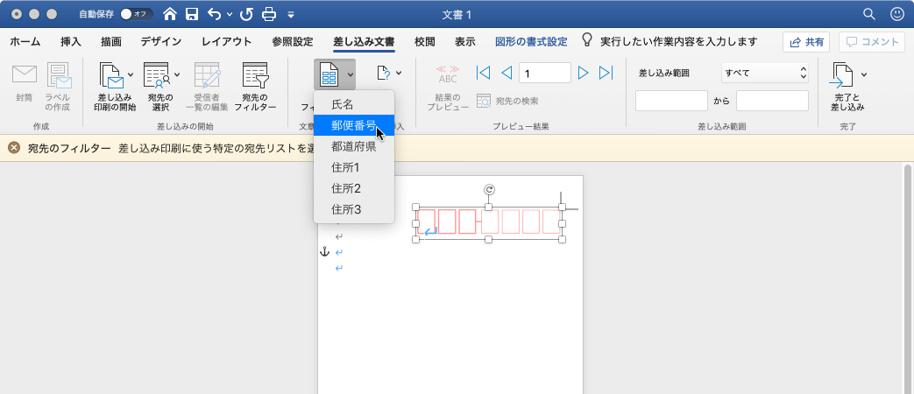Print the document using printer icon
The image size is (914, 394).
[269, 14]
